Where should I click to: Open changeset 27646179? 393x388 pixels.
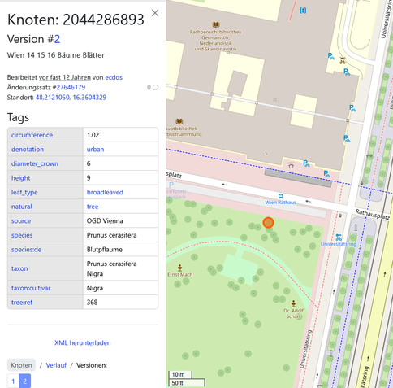[x=71, y=87]
